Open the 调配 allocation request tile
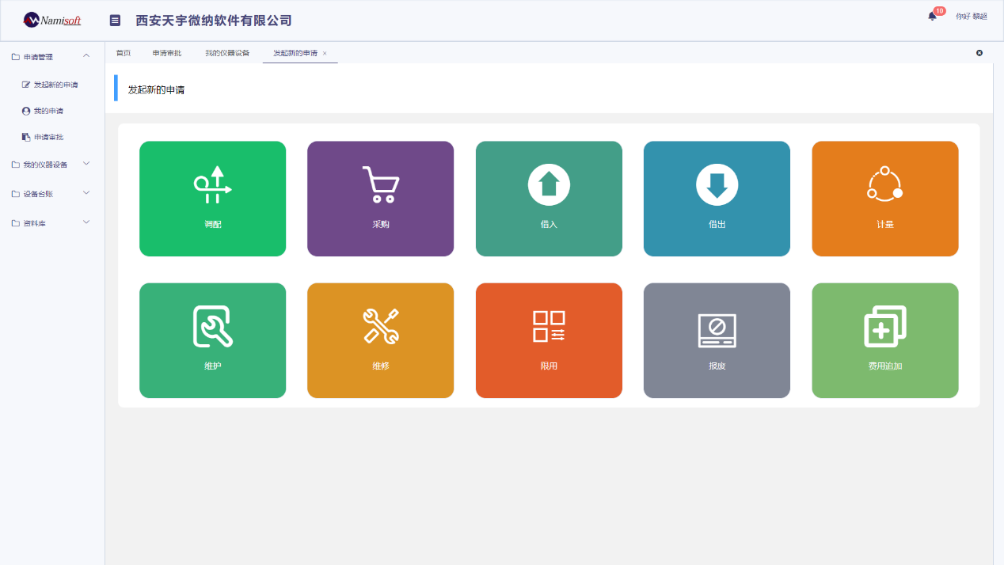The width and height of the screenshot is (1004, 565). click(x=212, y=199)
